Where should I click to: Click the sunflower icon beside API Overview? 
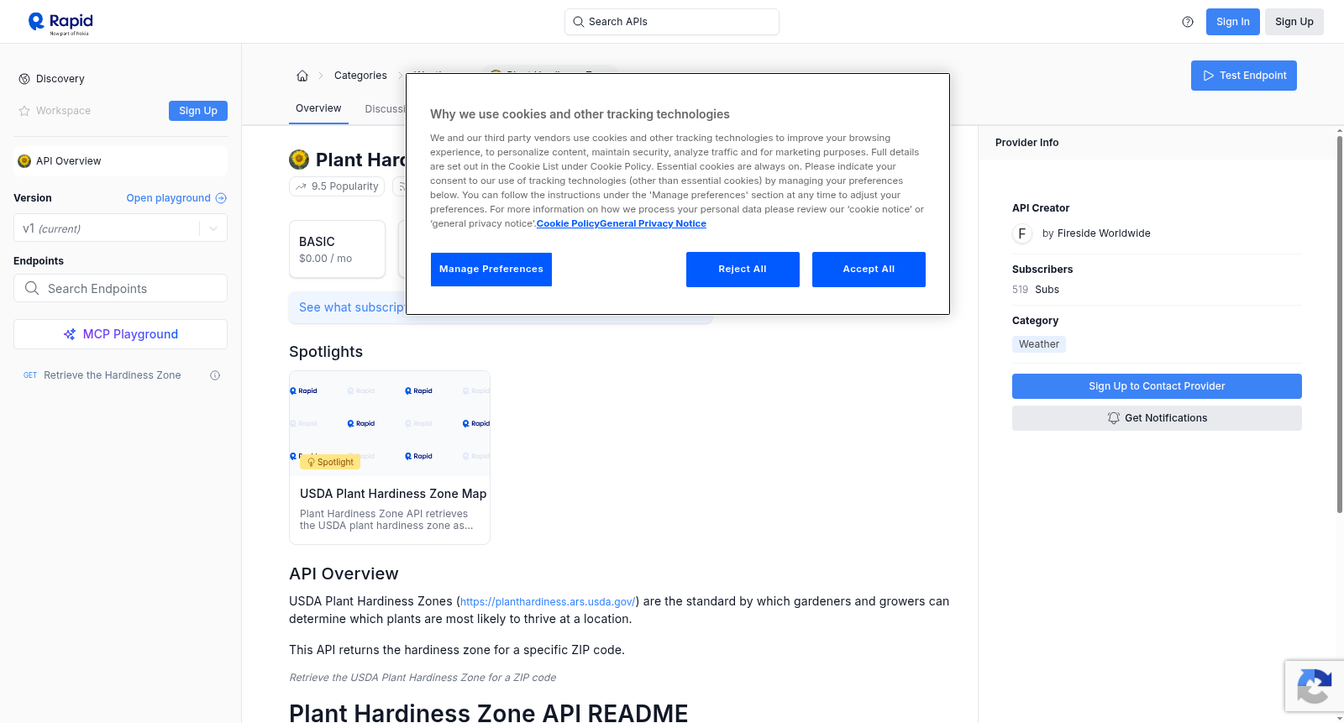pyautogui.click(x=24, y=161)
